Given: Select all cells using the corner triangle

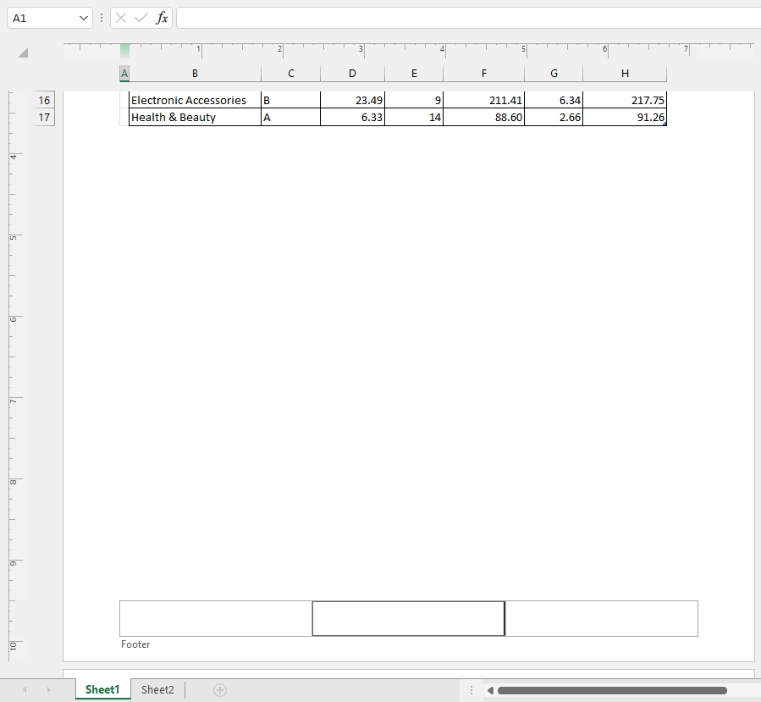Looking at the screenshot, I should 21,53.
